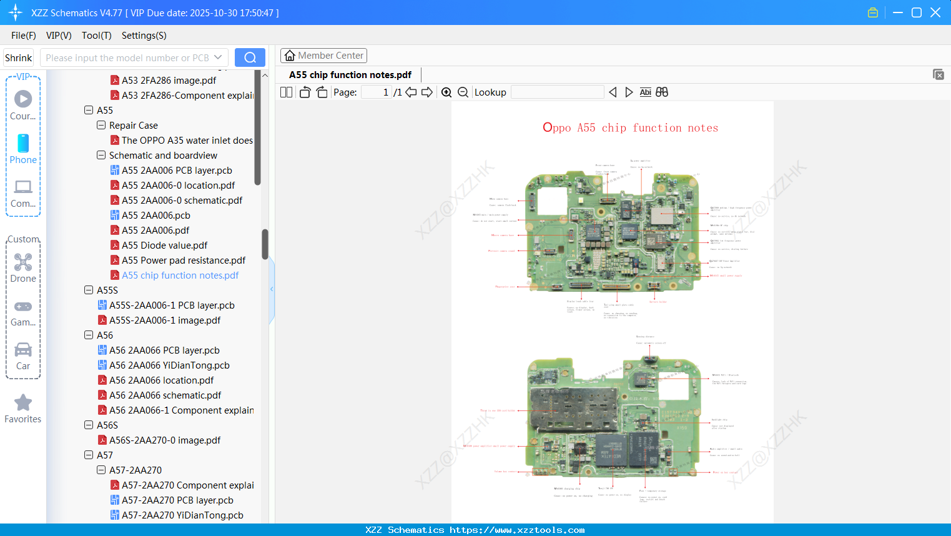Rotate the PDF clockwise
951x536 pixels.
click(x=321, y=92)
